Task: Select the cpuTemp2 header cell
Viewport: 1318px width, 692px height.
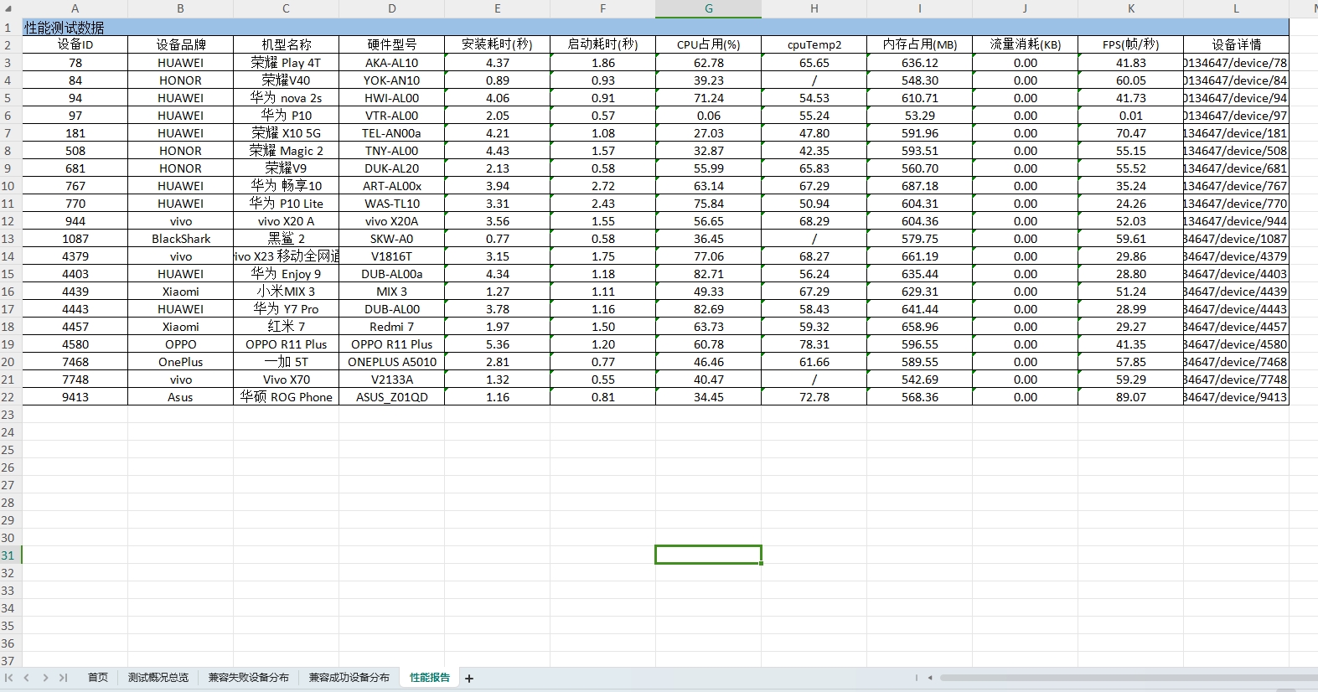Action: (x=814, y=44)
